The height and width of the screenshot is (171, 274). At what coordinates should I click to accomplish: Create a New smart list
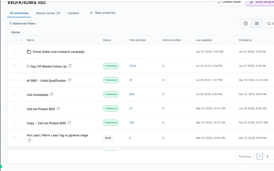coord(102,13)
